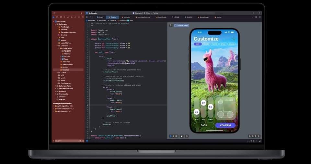This screenshot has width=311, height=164.
Task: Click the Run (play) button
Action: coord(81,13)
